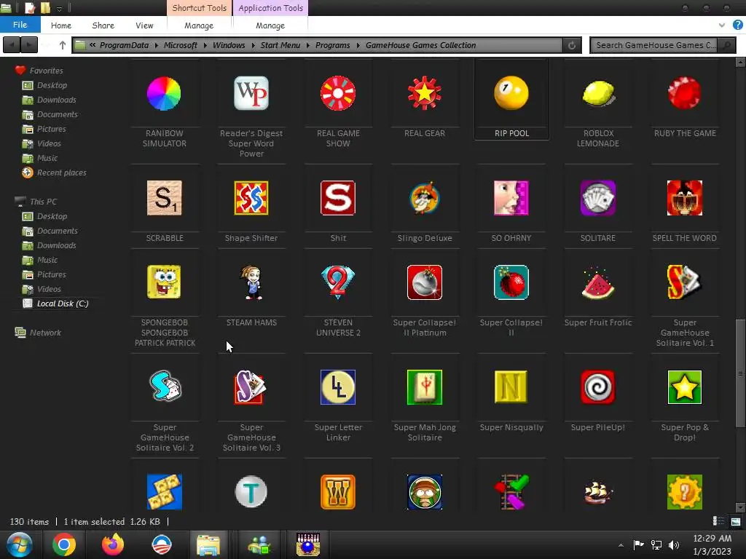Screen dimensions: 746x559
Task: Click the ROBLOX LEMONADE lemon icon
Action: coord(598,93)
